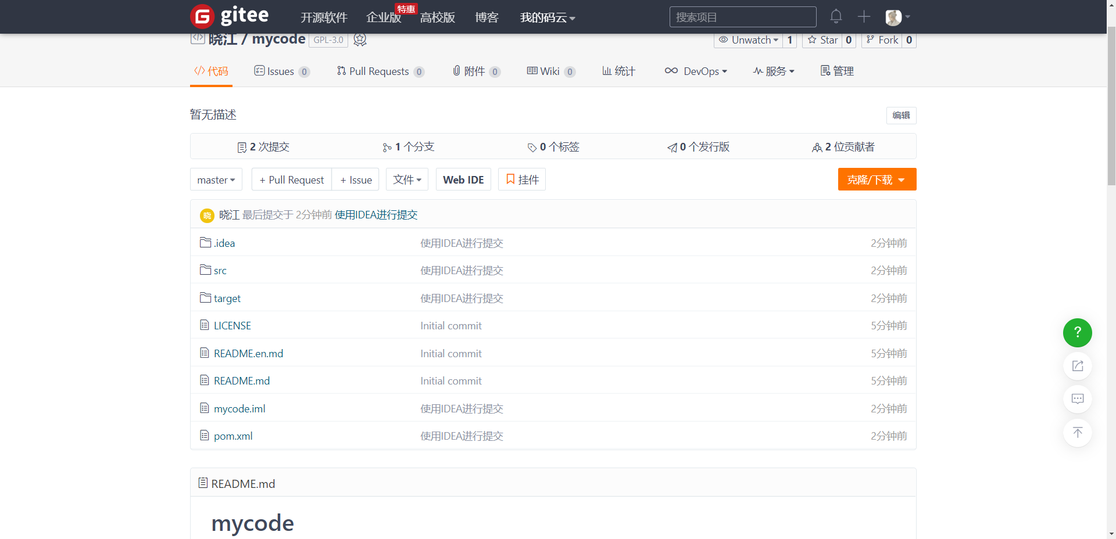Image resolution: width=1116 pixels, height=539 pixels.
Task: Open the pom.xml file
Action: 233,436
